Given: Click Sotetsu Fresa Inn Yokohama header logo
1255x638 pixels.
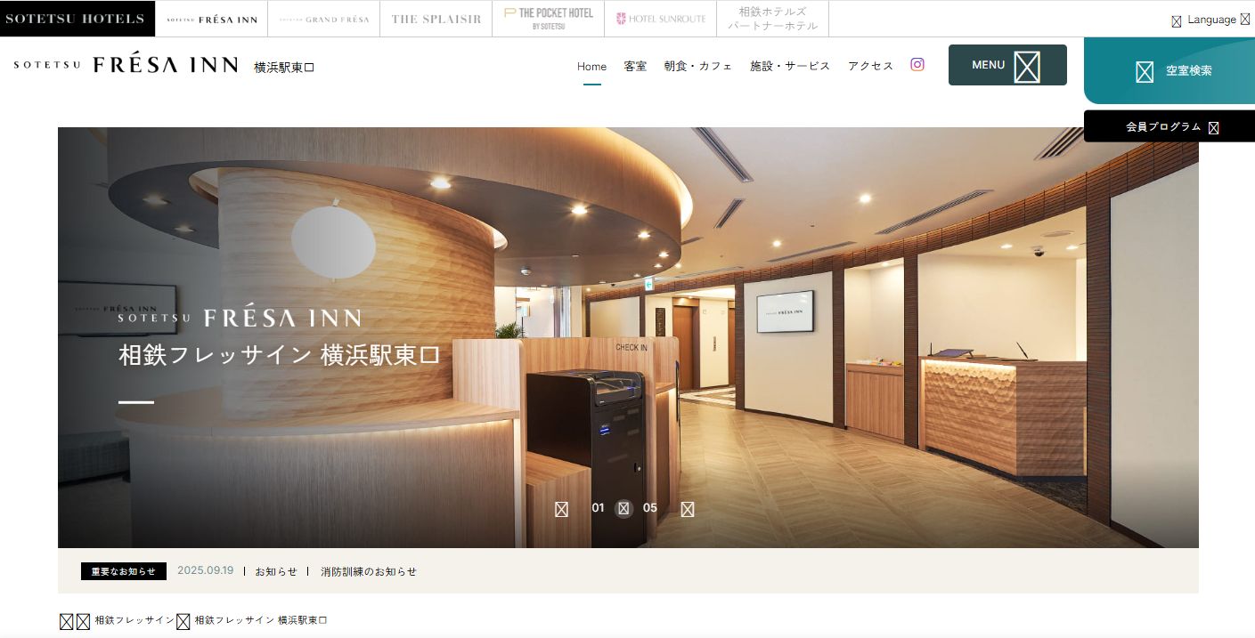Looking at the screenshot, I should pos(164,66).
